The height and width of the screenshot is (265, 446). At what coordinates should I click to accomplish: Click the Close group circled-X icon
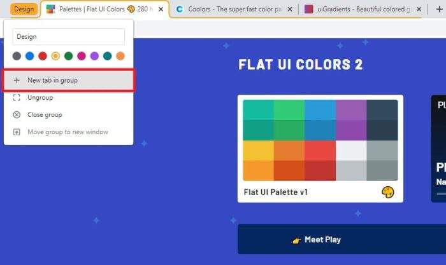click(17, 114)
